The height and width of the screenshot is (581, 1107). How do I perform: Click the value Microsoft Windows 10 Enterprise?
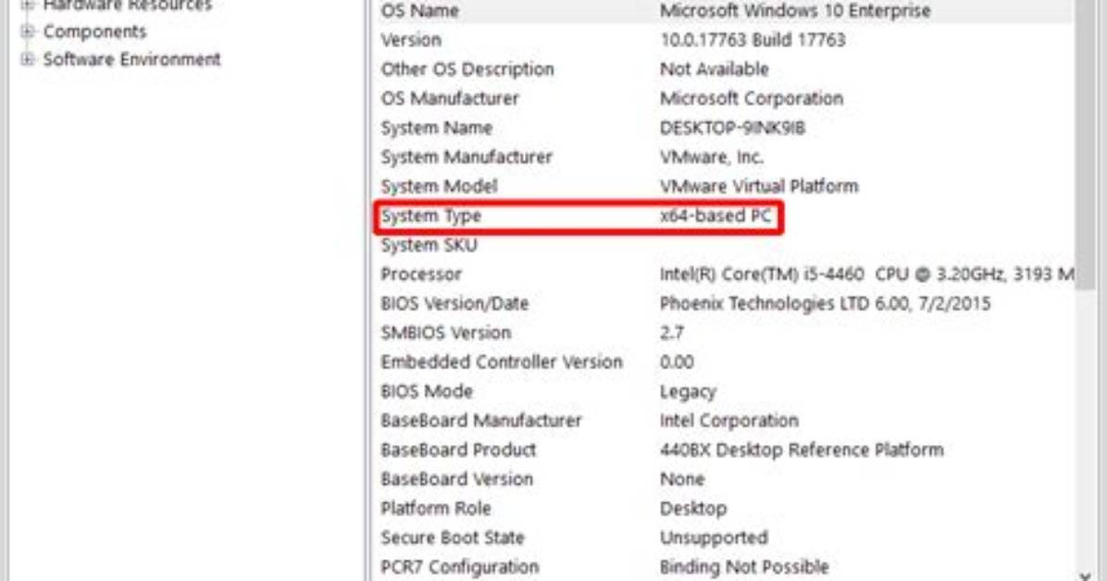(x=795, y=11)
